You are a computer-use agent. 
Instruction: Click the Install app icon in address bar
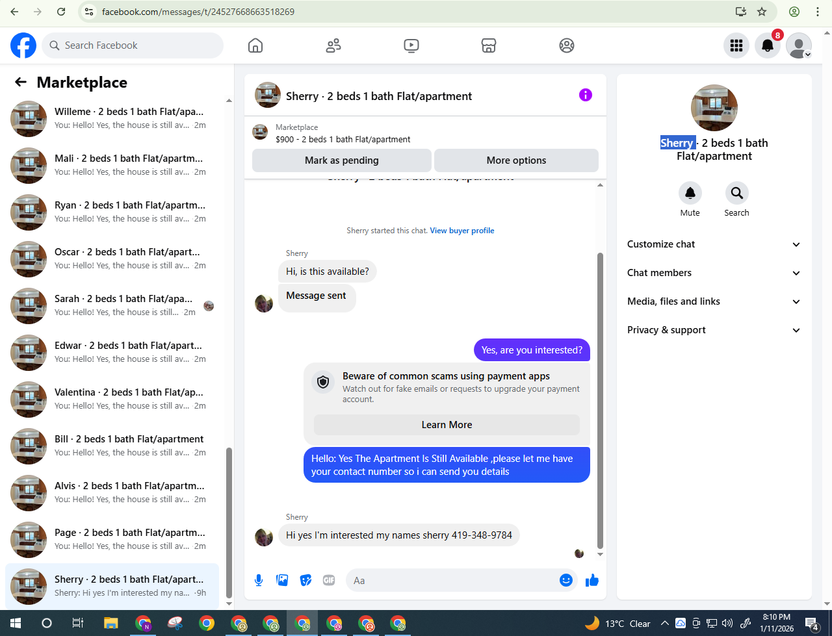(x=741, y=12)
